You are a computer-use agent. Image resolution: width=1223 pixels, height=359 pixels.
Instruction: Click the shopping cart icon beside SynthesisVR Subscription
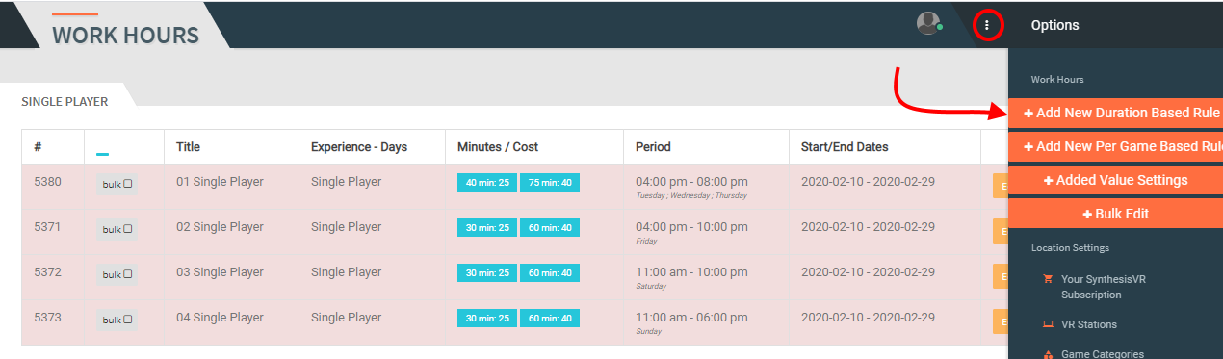1048,278
